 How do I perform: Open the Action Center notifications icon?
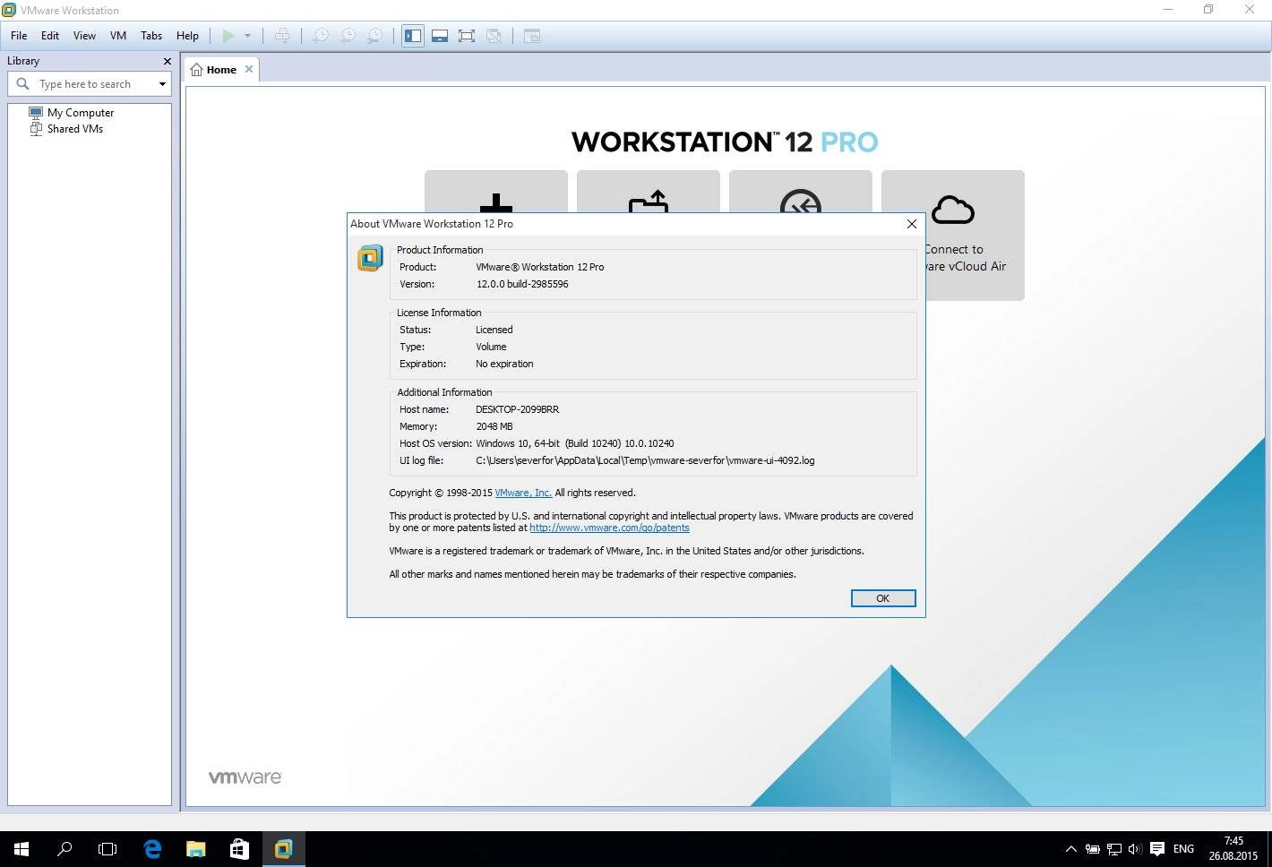pos(1157,849)
